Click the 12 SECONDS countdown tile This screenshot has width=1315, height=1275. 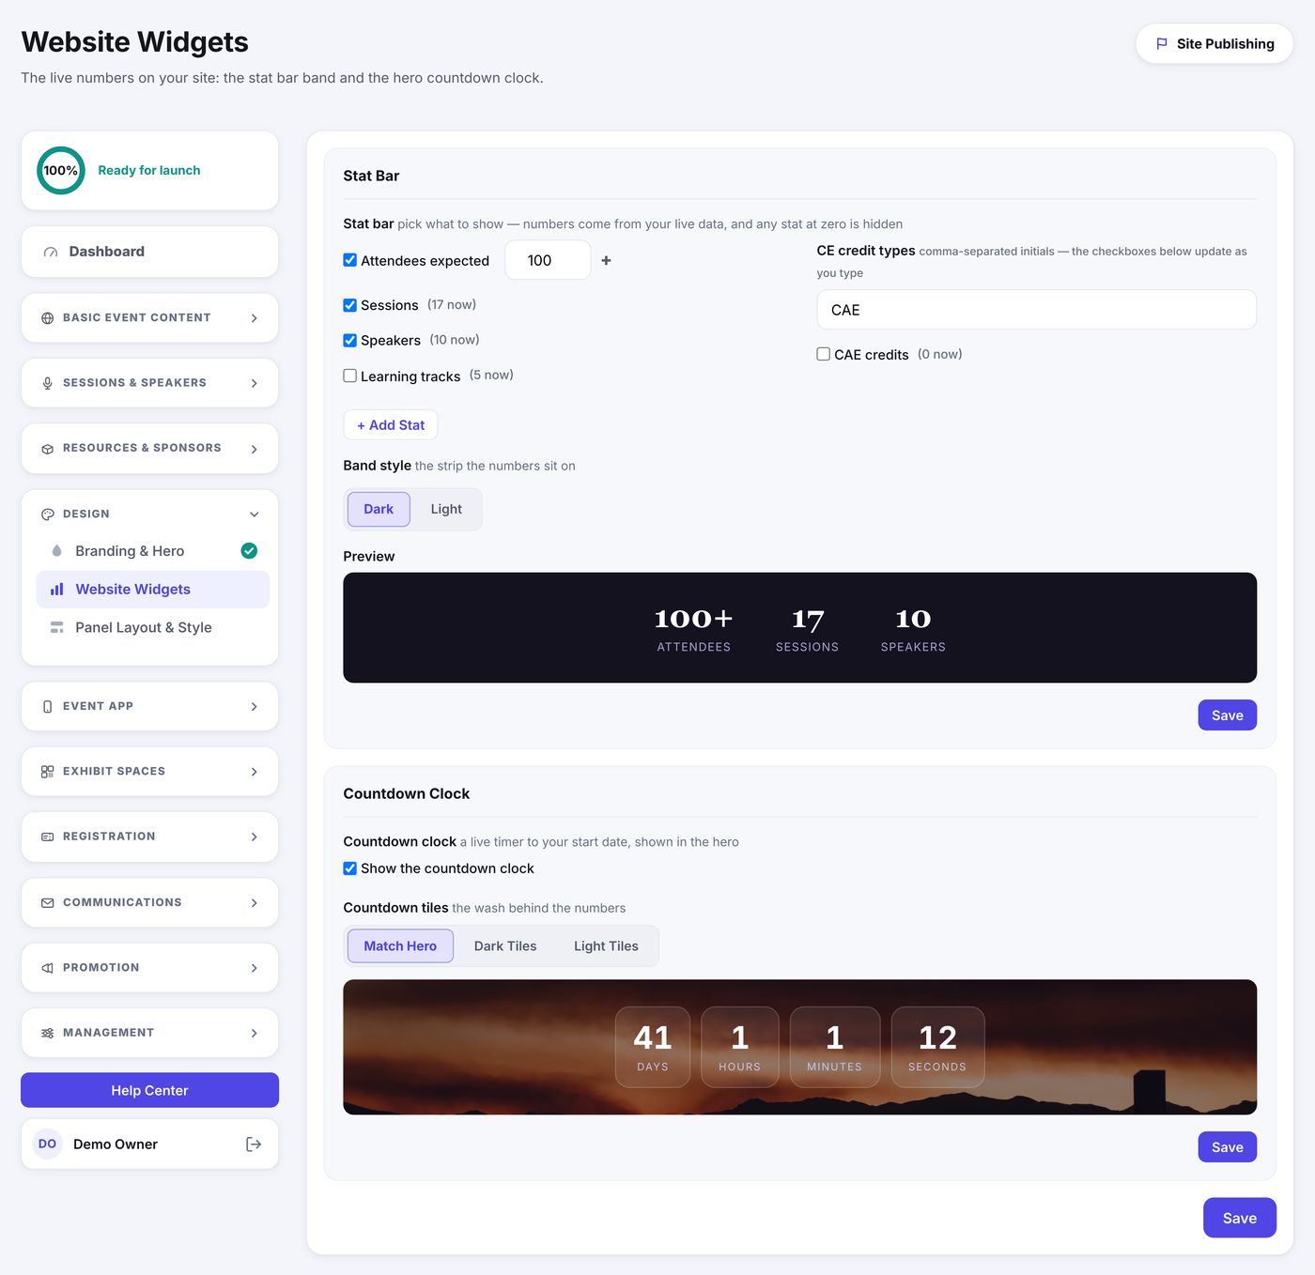[937, 1047]
